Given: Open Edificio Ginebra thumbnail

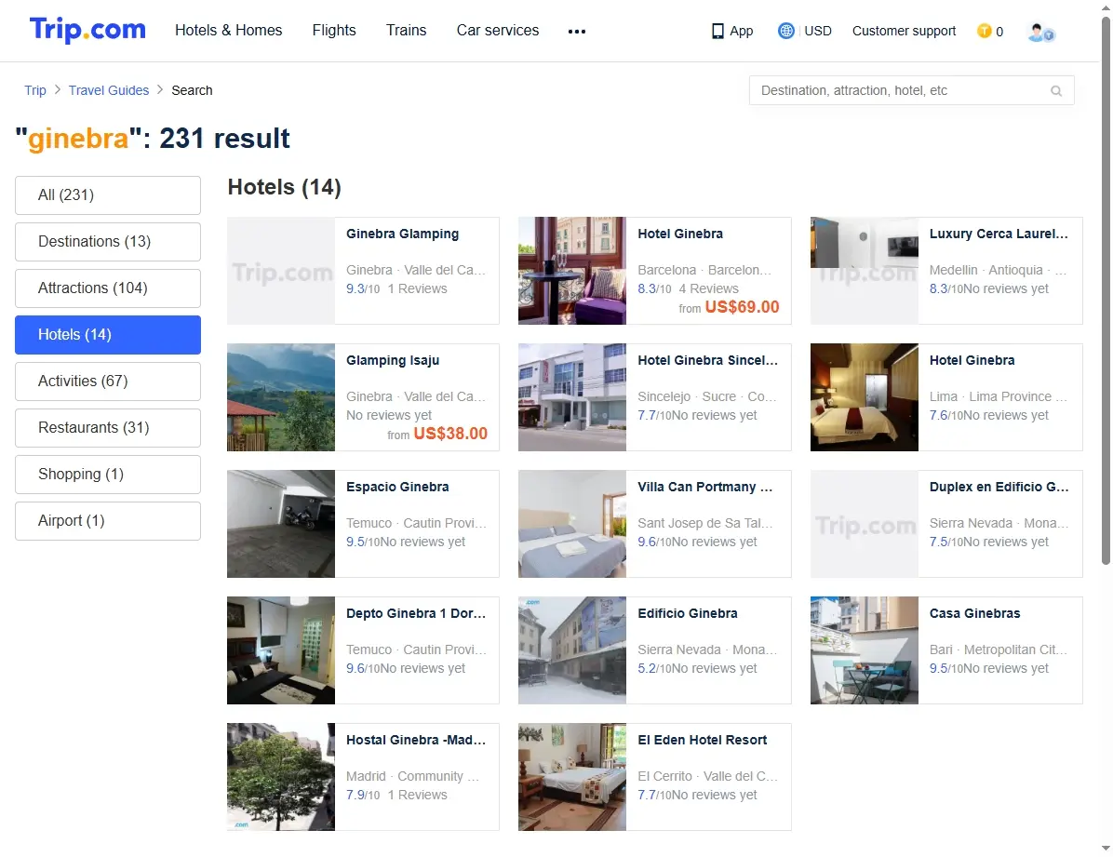Looking at the screenshot, I should point(572,650).
